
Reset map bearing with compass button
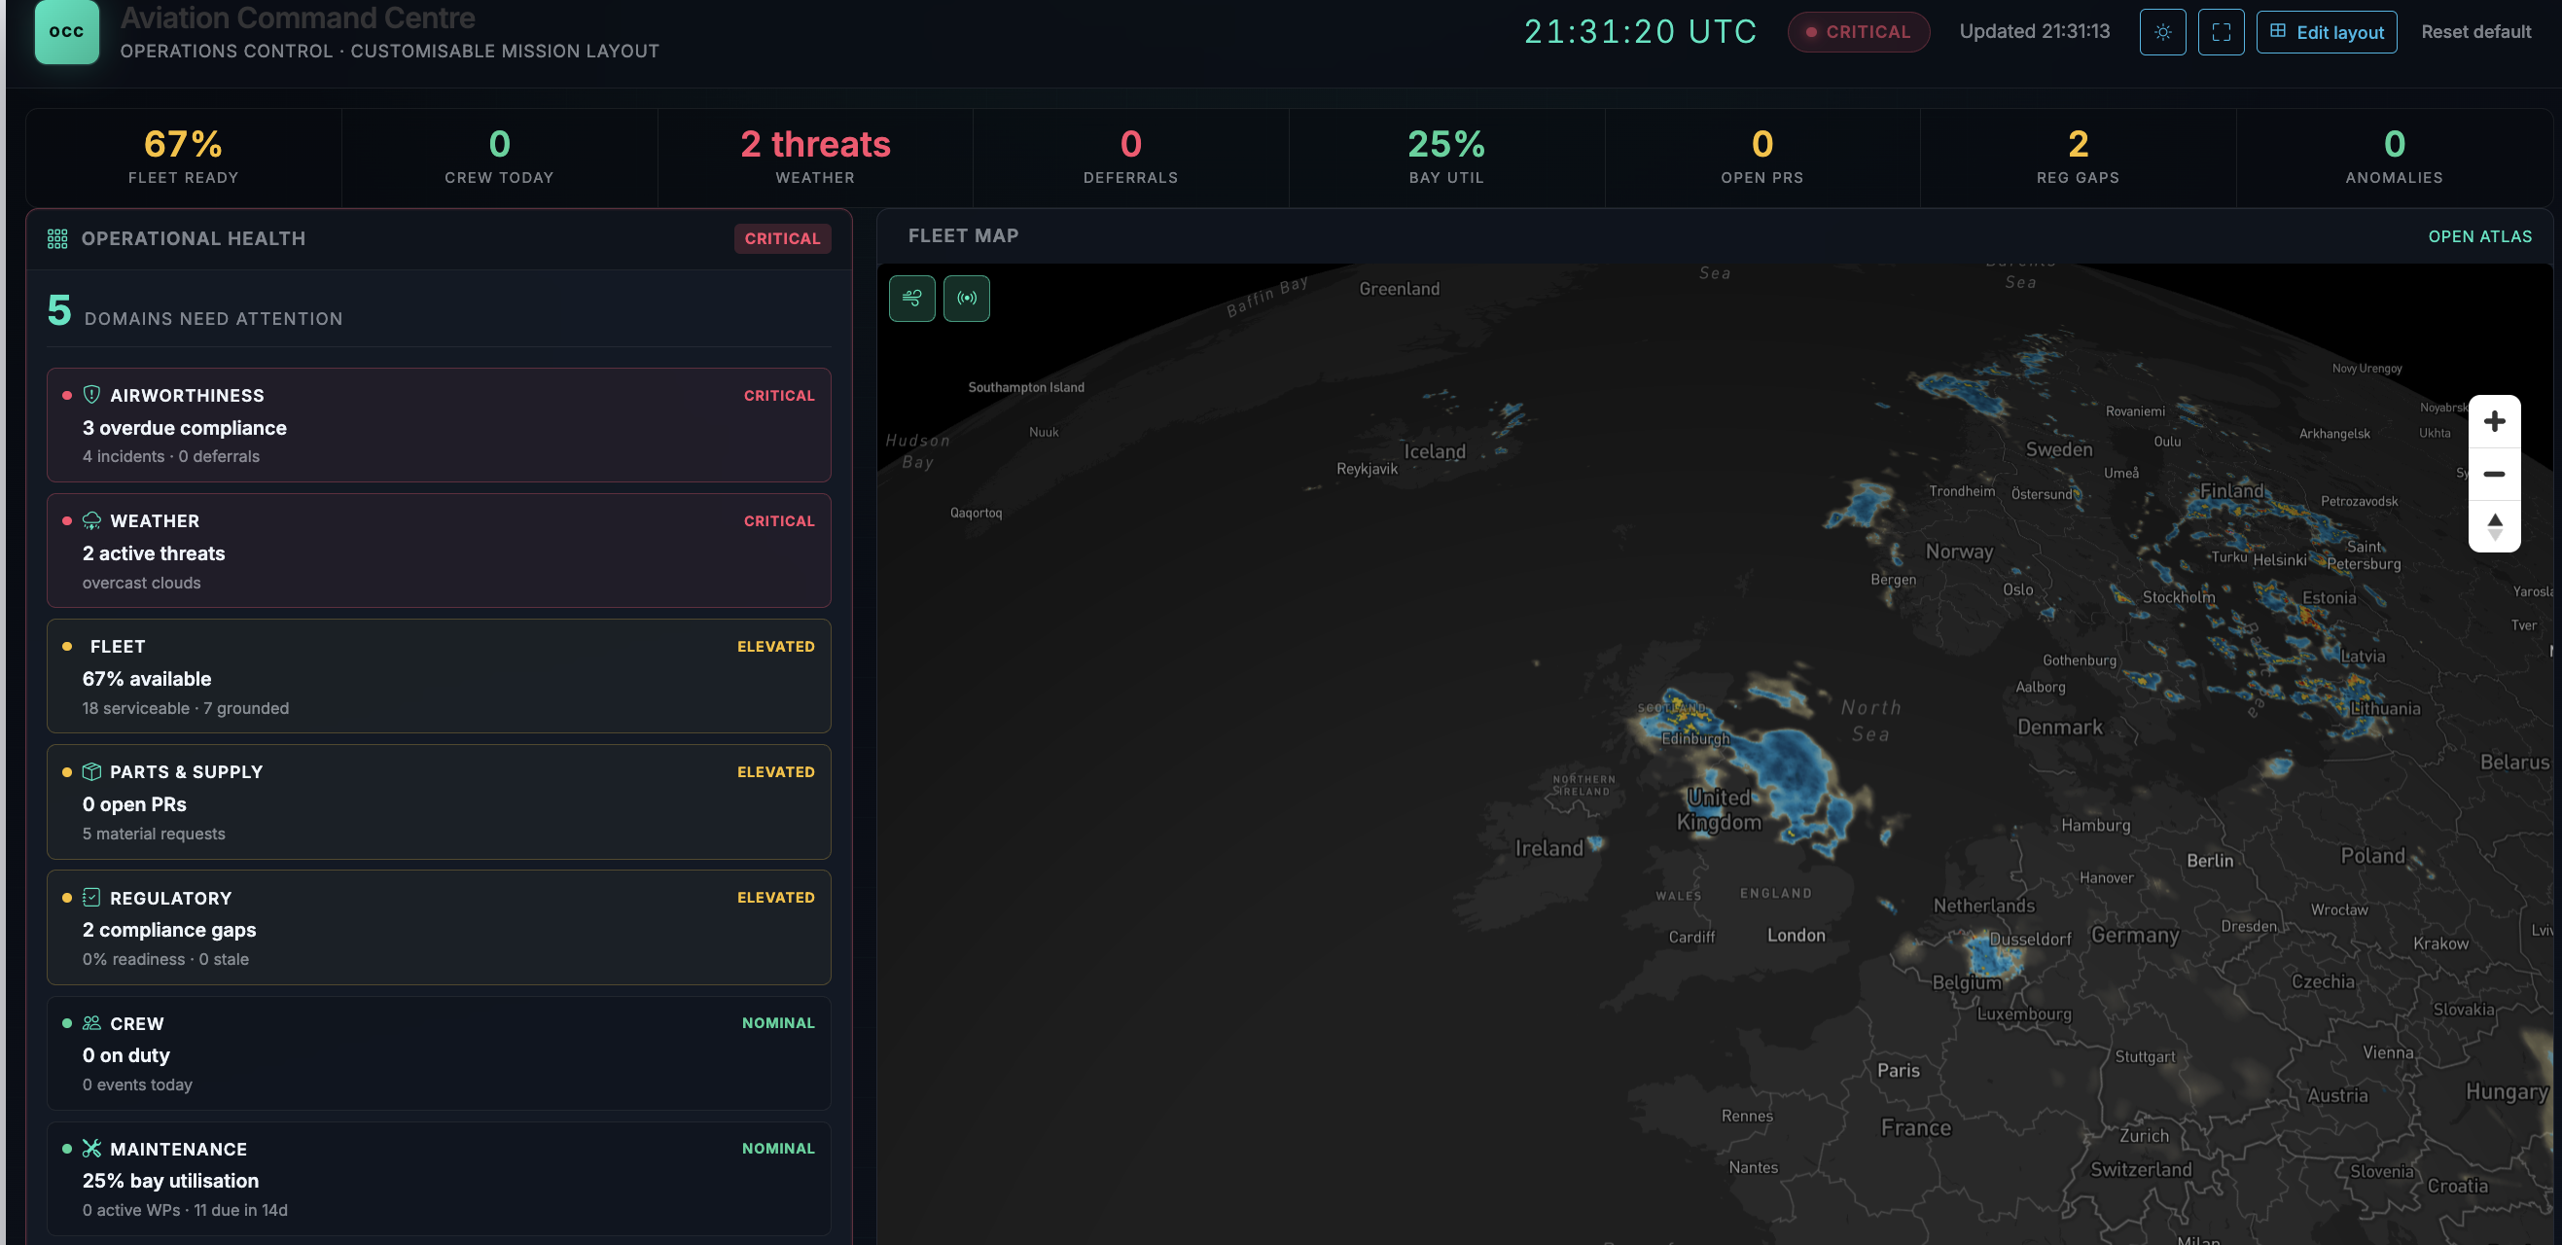click(2494, 526)
